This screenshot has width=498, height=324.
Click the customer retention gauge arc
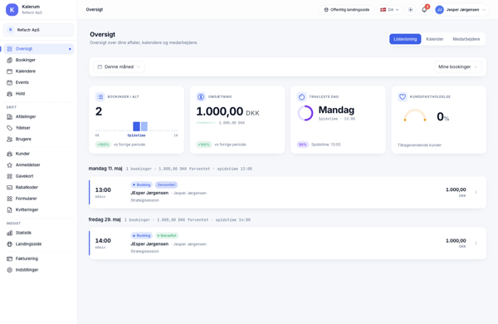[x=415, y=115]
